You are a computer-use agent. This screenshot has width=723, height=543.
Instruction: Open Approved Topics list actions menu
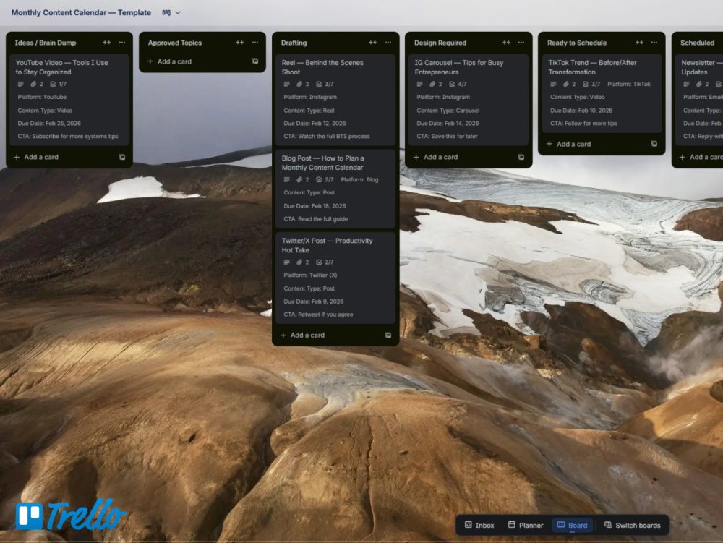coord(255,43)
